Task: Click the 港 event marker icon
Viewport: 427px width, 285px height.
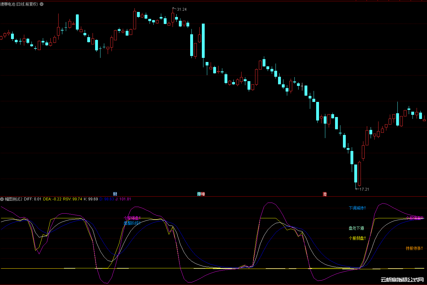Action: click(325, 194)
